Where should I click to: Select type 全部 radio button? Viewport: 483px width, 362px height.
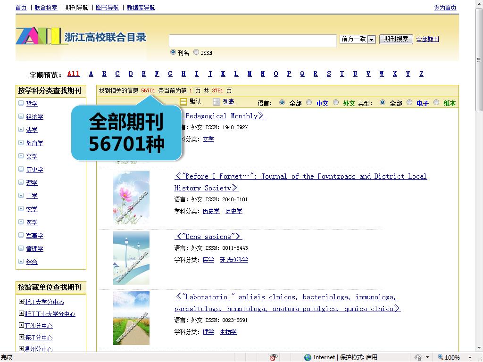click(382, 102)
